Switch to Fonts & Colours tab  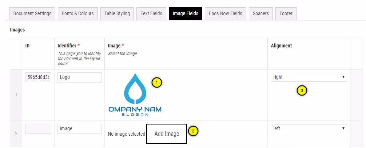[78, 14]
